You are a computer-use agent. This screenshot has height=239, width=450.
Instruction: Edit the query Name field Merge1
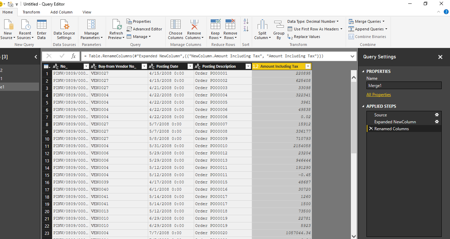click(x=404, y=86)
